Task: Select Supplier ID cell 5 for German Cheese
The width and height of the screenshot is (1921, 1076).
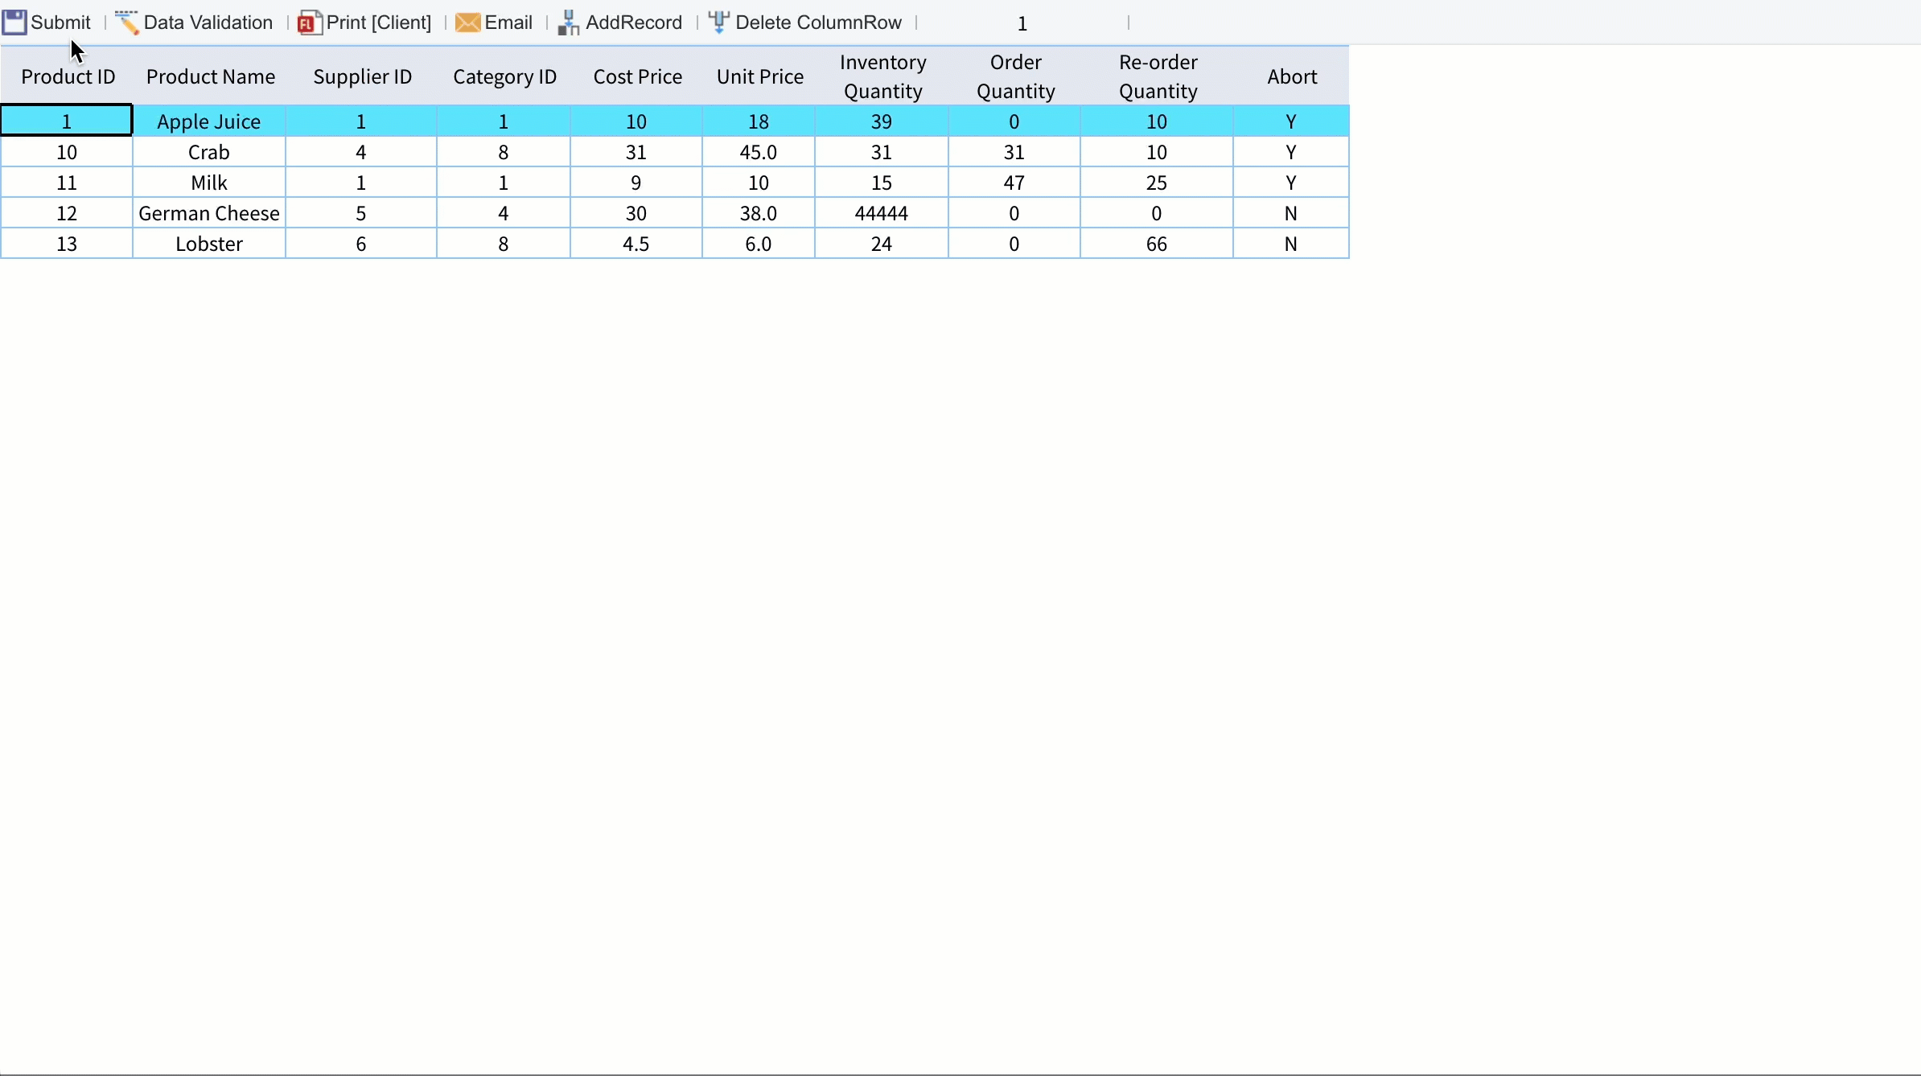Action: point(361,213)
